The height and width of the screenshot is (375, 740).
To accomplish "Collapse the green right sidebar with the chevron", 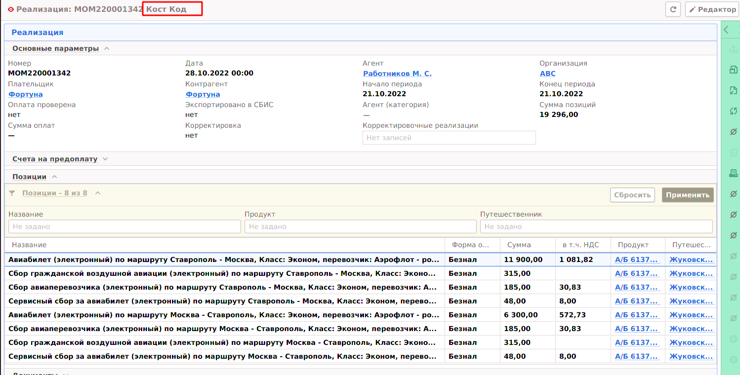I will (x=726, y=30).
